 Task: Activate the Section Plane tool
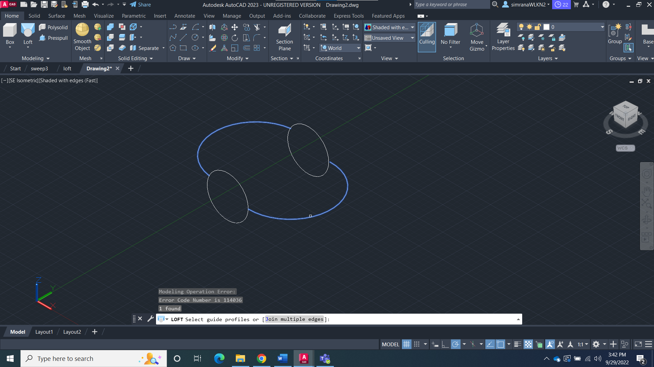(285, 36)
